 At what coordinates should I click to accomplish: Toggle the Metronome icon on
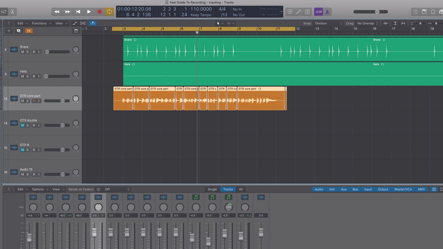click(x=327, y=11)
